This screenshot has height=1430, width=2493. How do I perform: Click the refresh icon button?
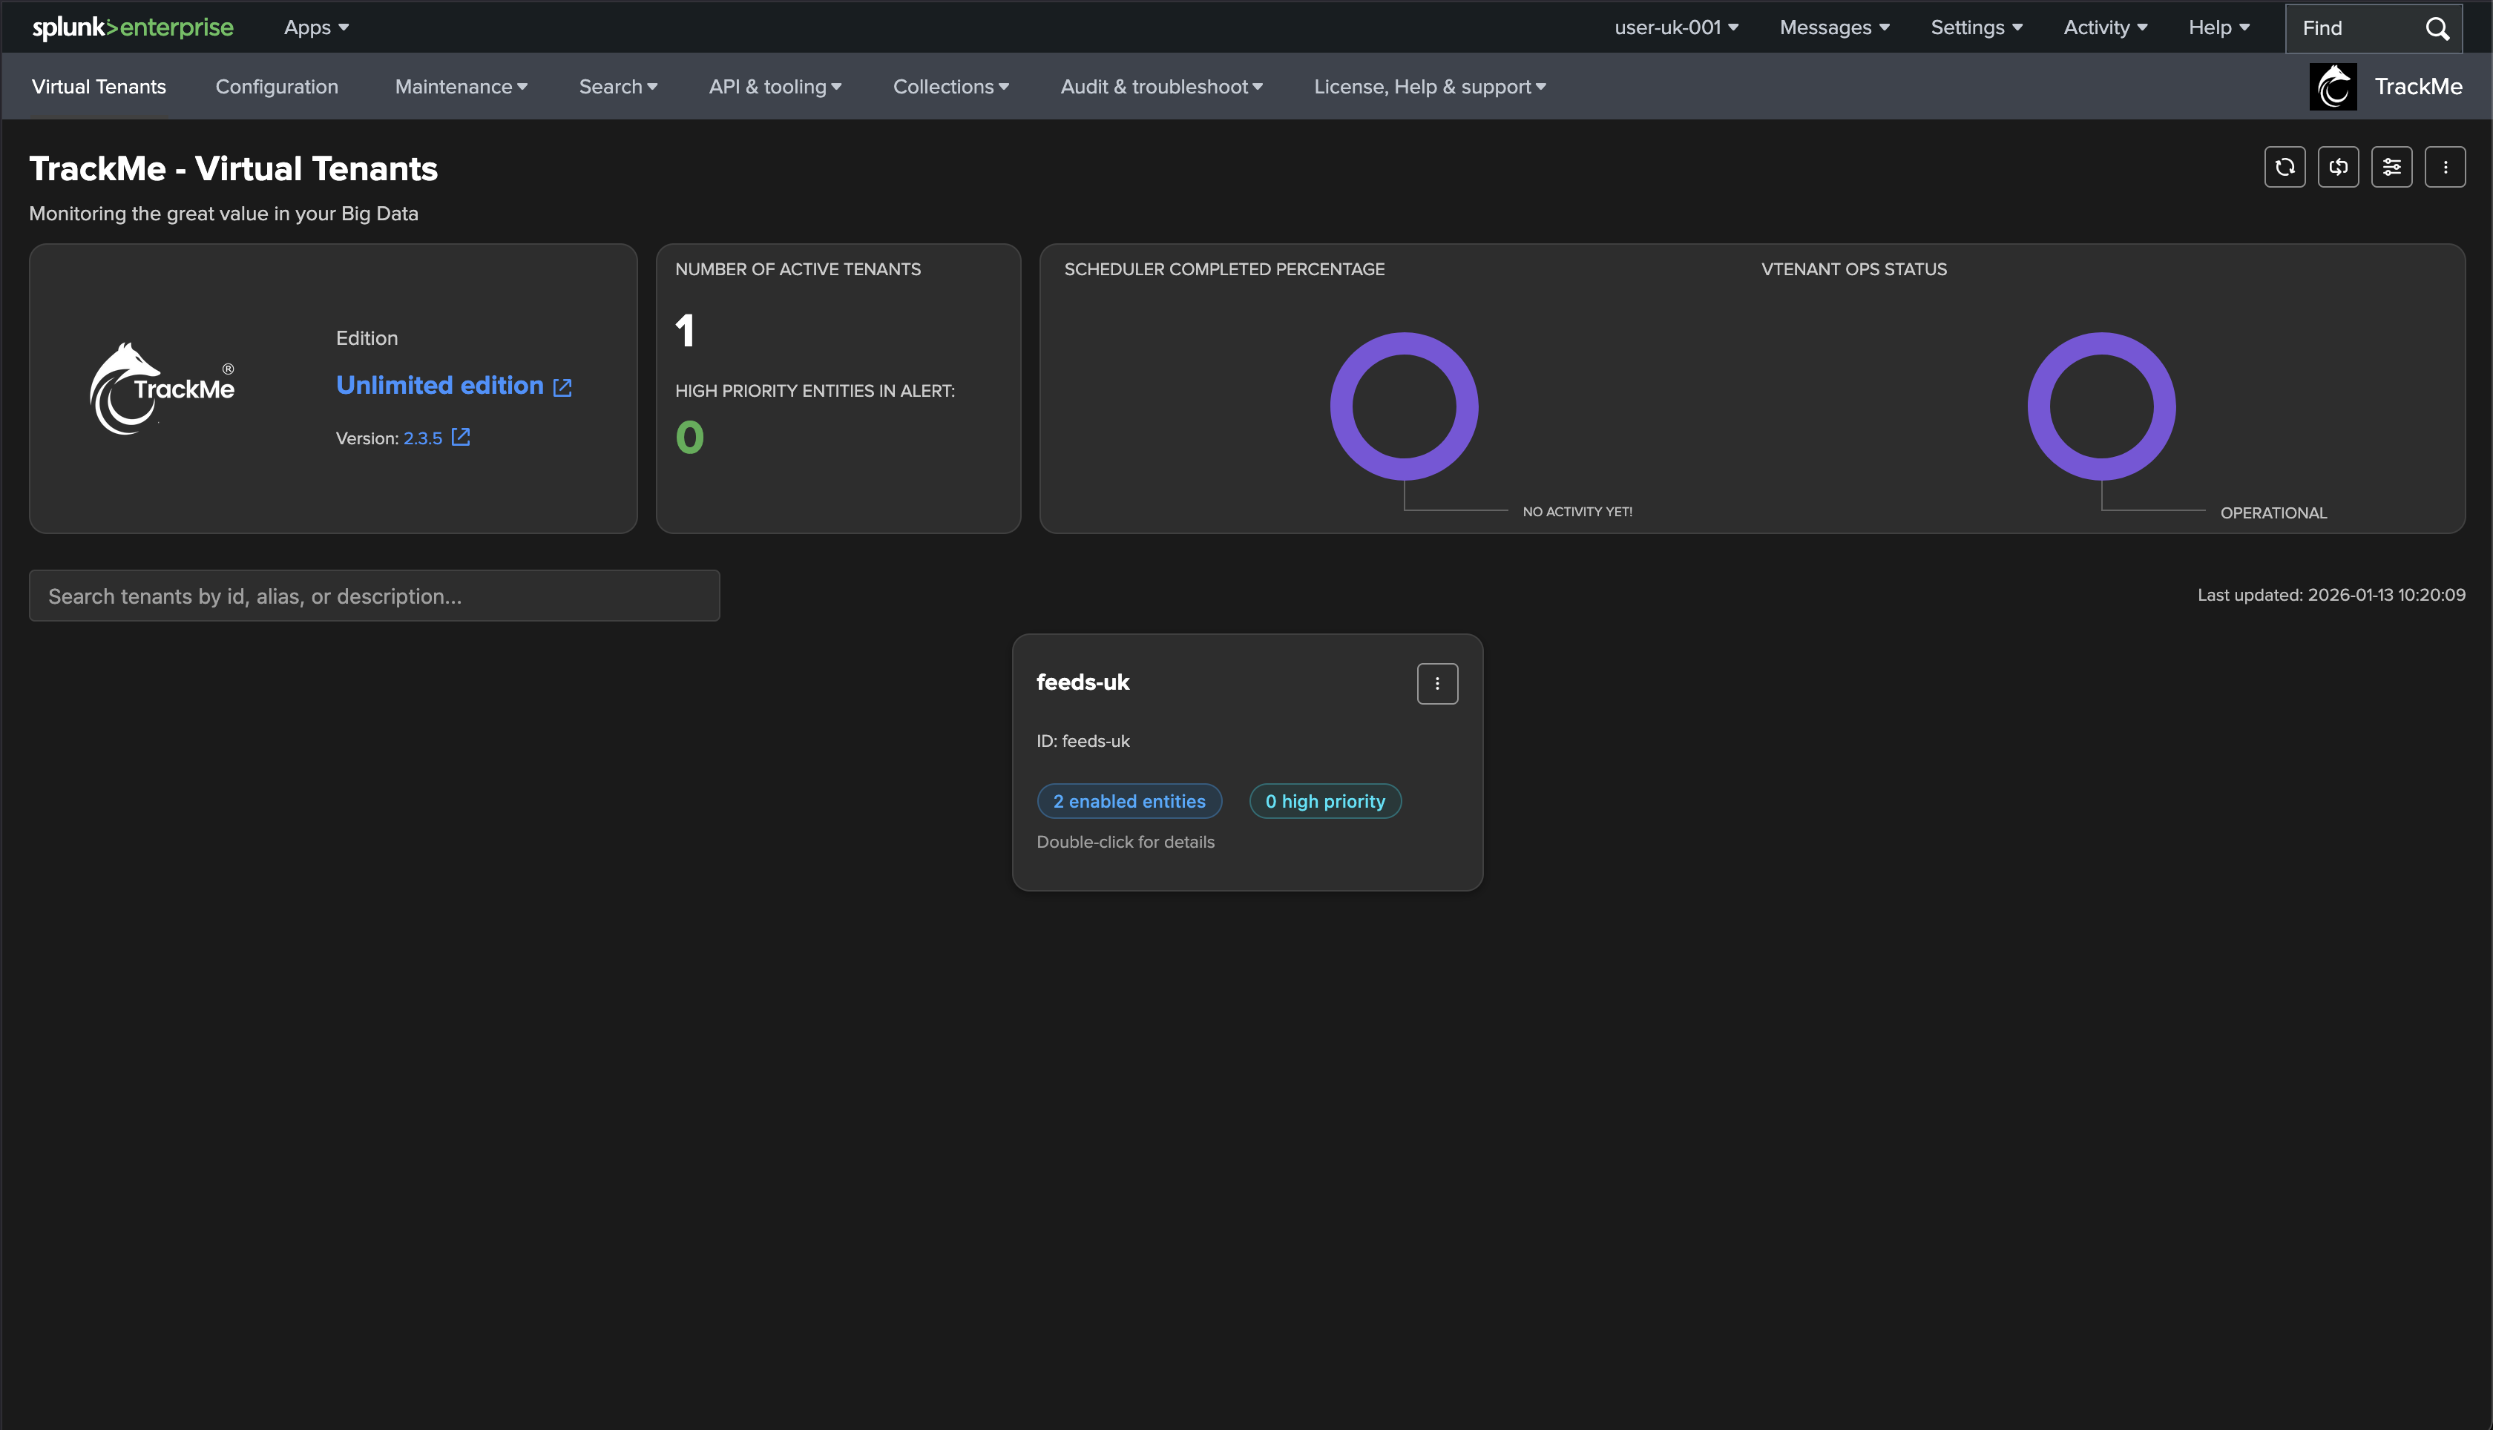coord(2284,167)
